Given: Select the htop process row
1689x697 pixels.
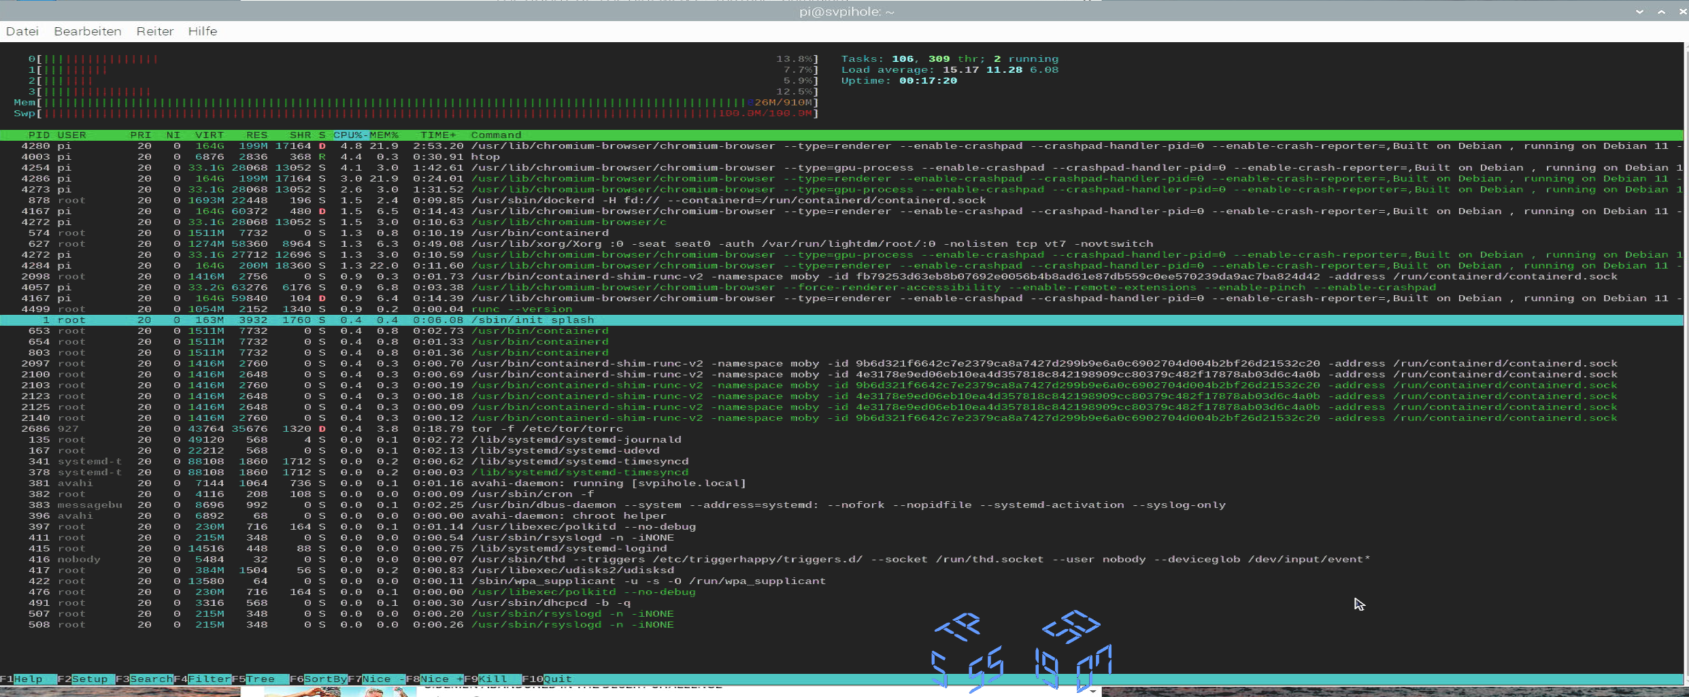Looking at the screenshot, I should [841, 156].
